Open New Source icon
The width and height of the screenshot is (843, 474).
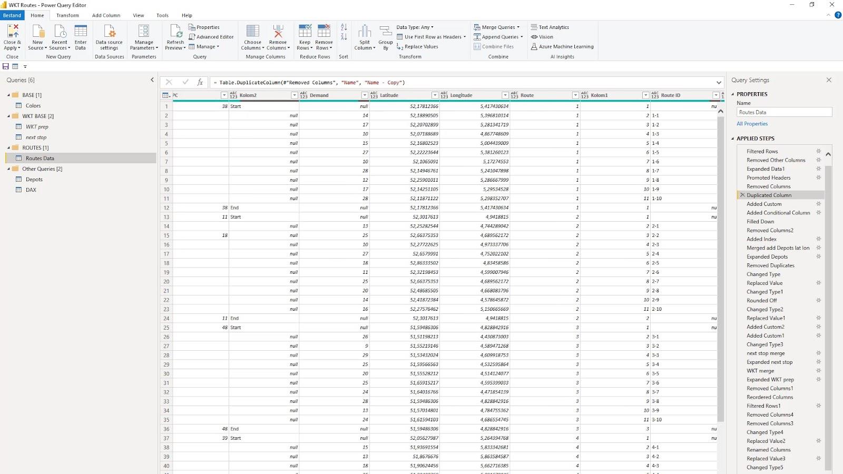(x=37, y=31)
